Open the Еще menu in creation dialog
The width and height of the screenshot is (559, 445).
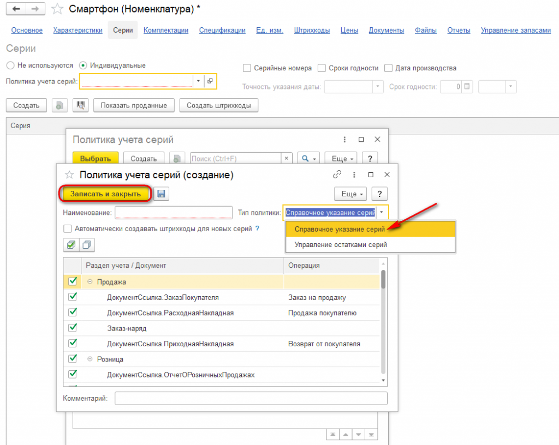(350, 194)
